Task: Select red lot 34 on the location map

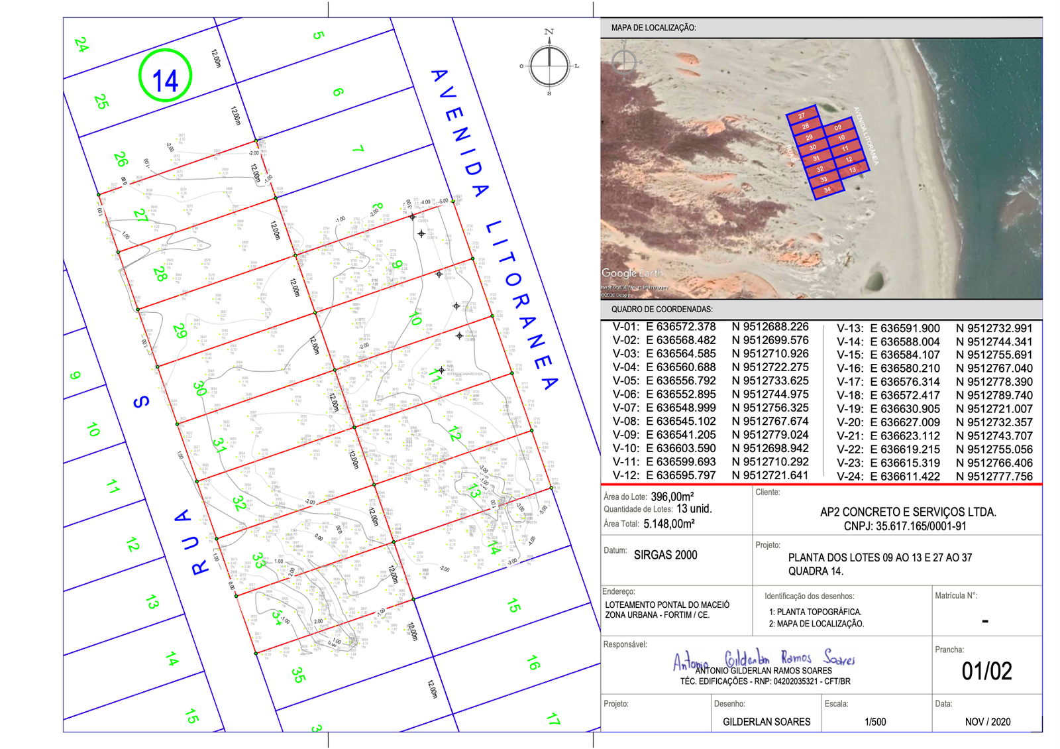Action: (x=827, y=190)
